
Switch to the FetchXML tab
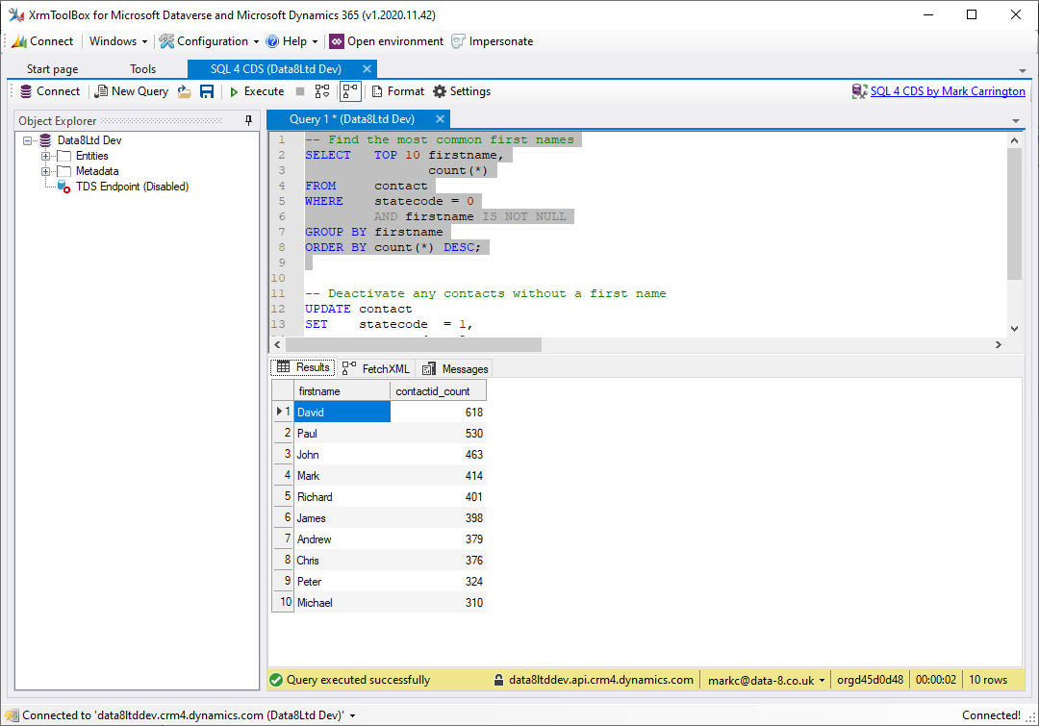[x=374, y=368]
